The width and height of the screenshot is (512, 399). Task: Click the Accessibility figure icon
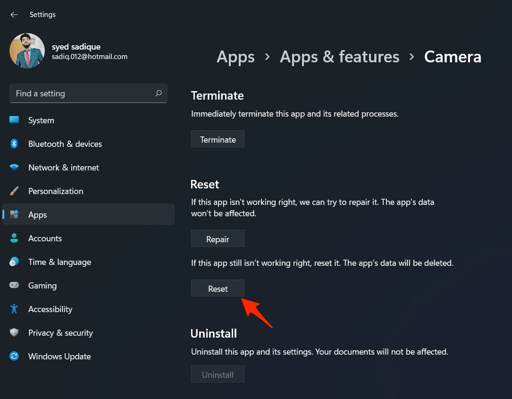[x=14, y=309]
